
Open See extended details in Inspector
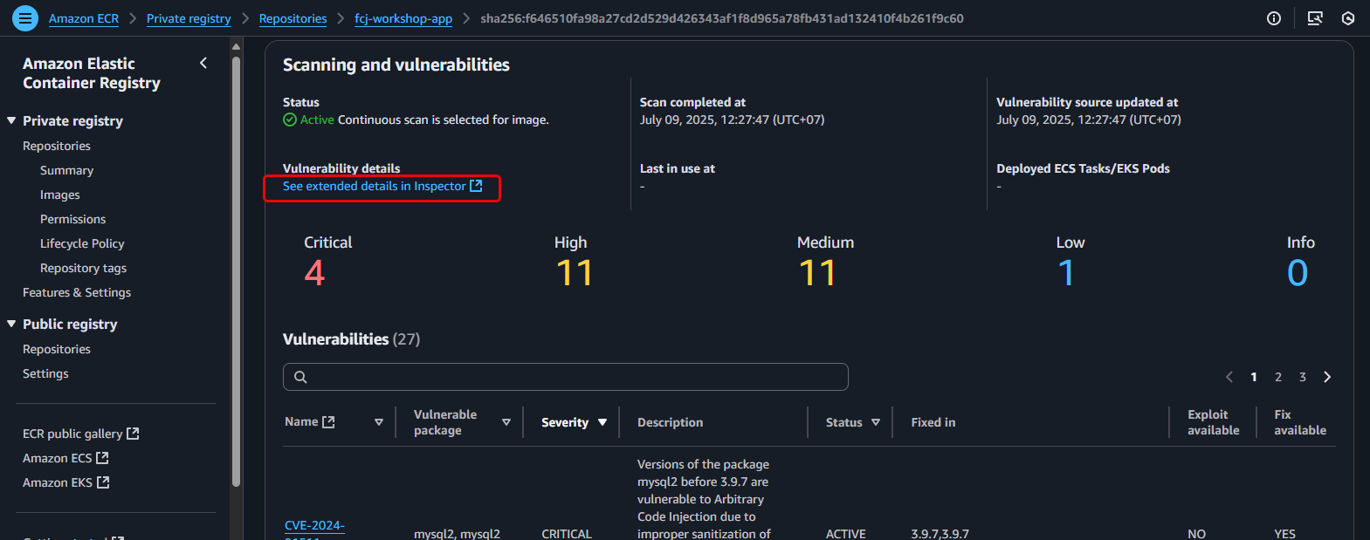point(382,186)
